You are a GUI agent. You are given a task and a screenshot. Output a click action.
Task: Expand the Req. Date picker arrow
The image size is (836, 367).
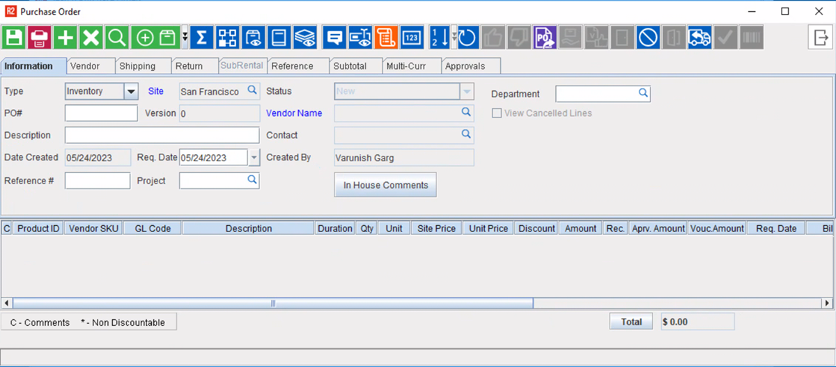pyautogui.click(x=254, y=158)
